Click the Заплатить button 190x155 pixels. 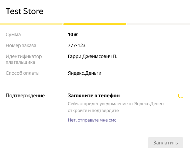165,142
